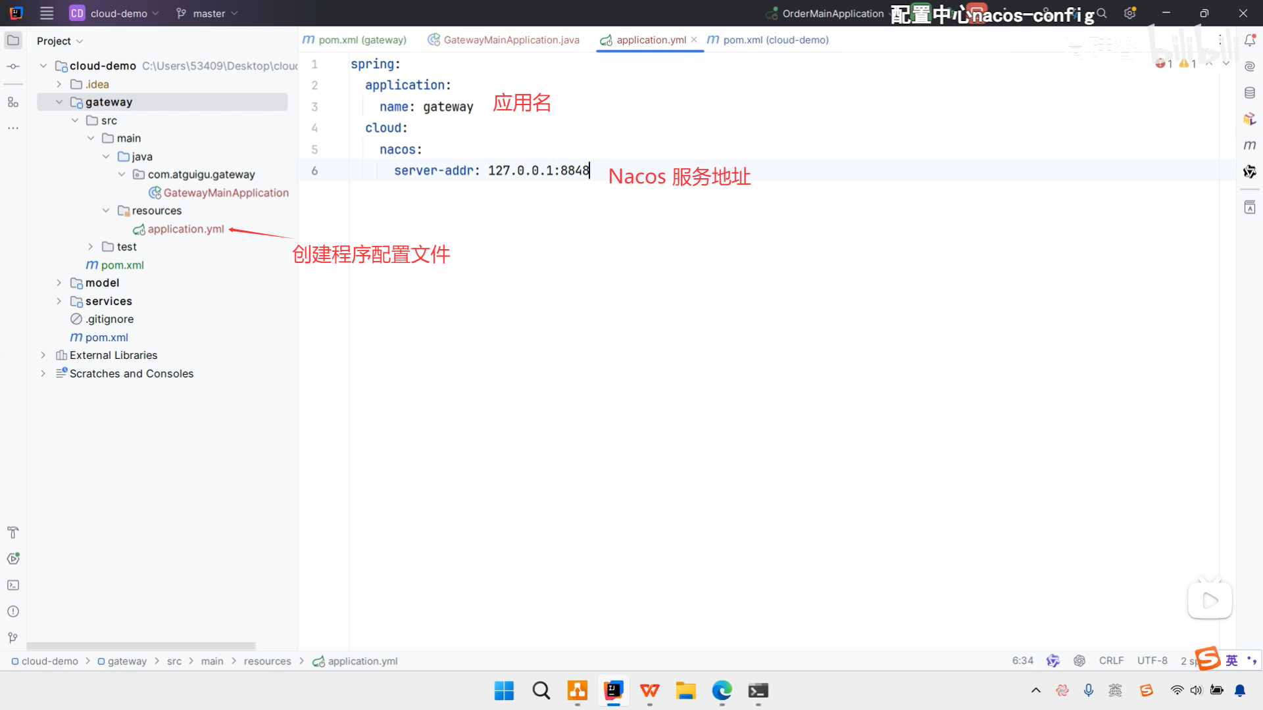This screenshot has width=1263, height=710.
Task: Collapse the gateway module folder
Action: pos(59,102)
